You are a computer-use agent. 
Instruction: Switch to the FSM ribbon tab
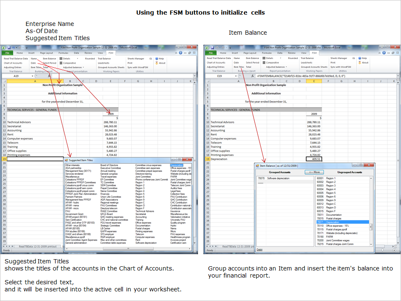pyautogui.click(x=110, y=53)
